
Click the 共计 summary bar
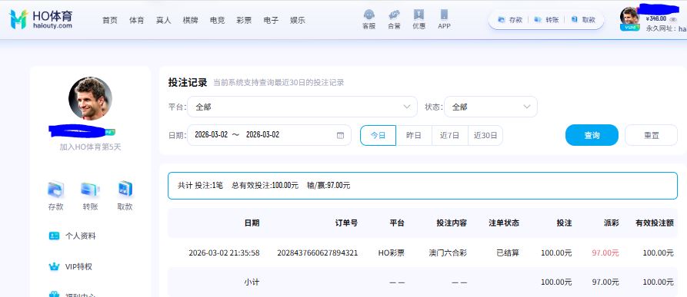(x=423, y=186)
